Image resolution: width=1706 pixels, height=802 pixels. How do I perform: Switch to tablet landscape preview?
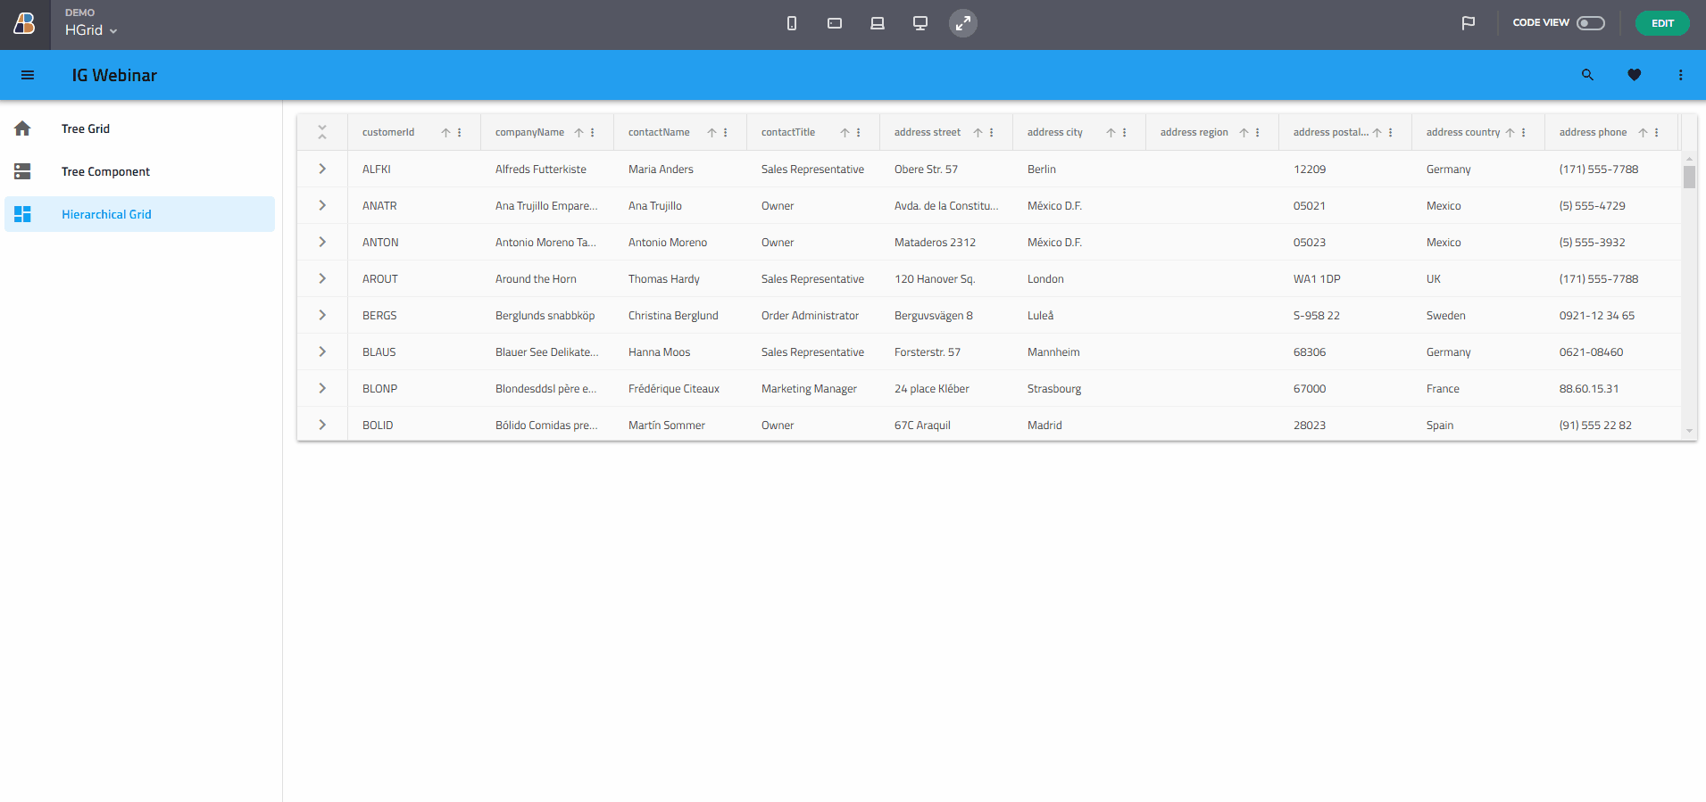click(x=835, y=23)
